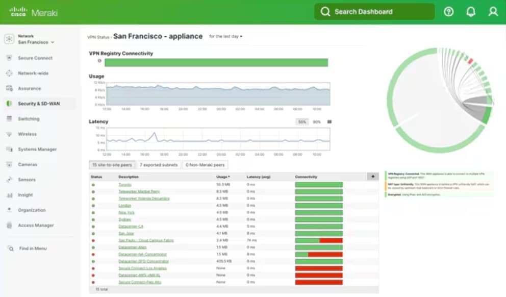The image size is (506, 297).
Task: Sort table by Usage column
Action: point(223,177)
